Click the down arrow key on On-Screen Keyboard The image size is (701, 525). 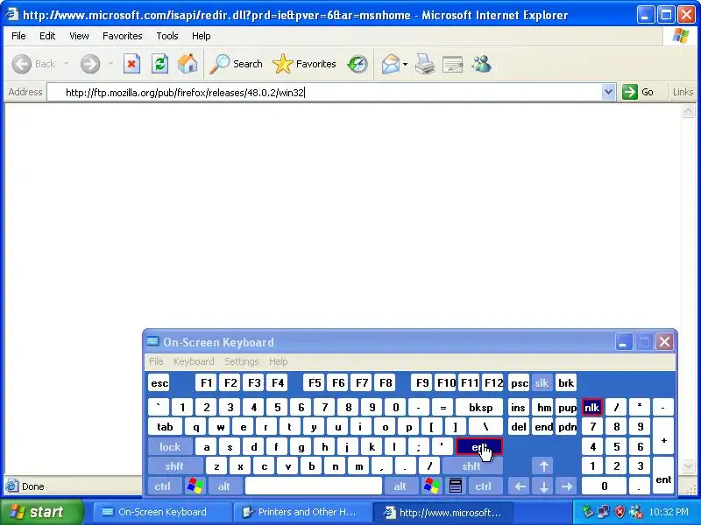click(x=543, y=486)
